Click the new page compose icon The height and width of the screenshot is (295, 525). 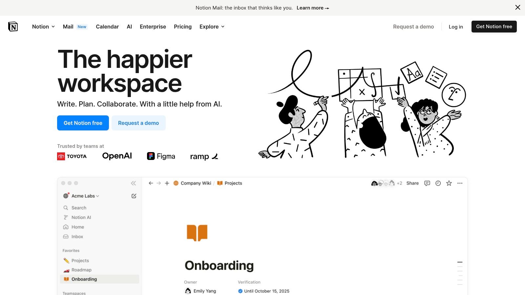tap(134, 196)
